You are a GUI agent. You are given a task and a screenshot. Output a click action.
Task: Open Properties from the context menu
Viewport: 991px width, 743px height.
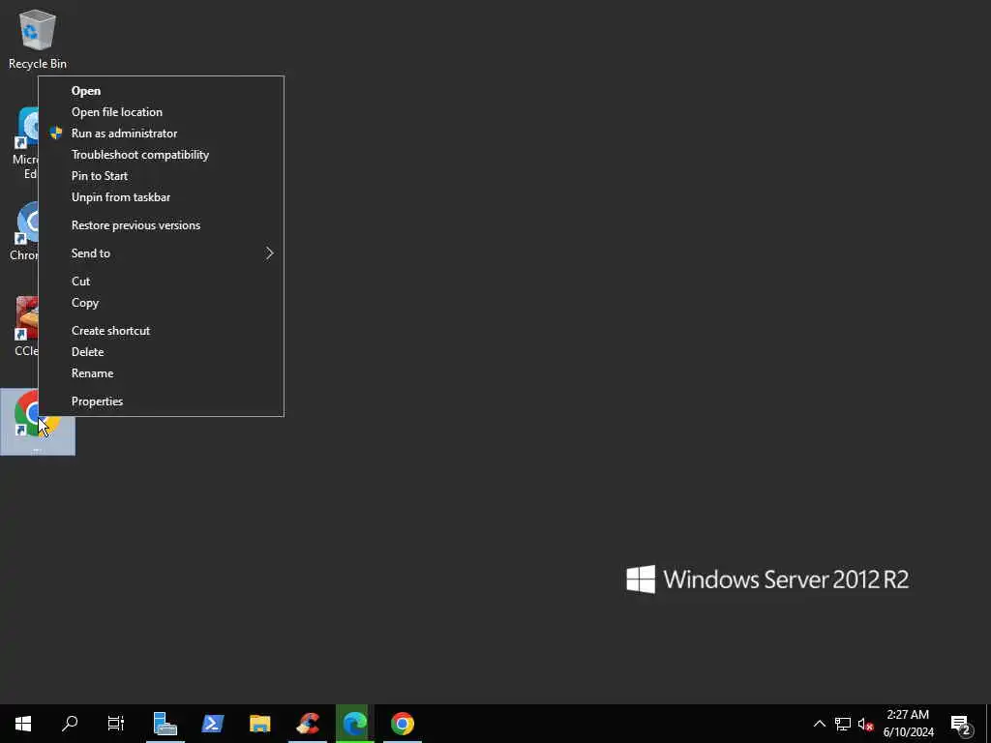[162, 401]
